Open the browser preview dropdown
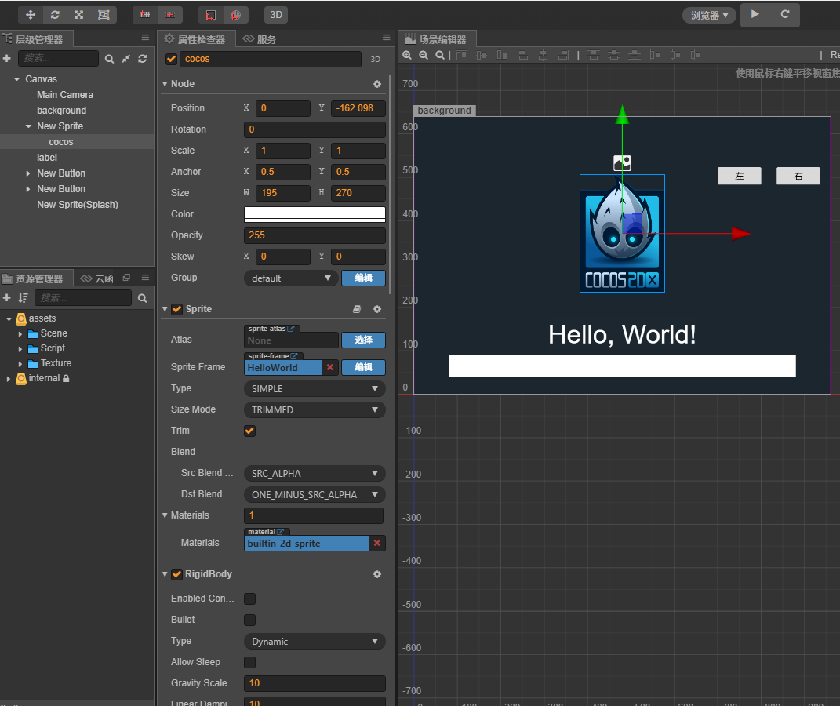Image resolution: width=840 pixels, height=706 pixels. [709, 15]
